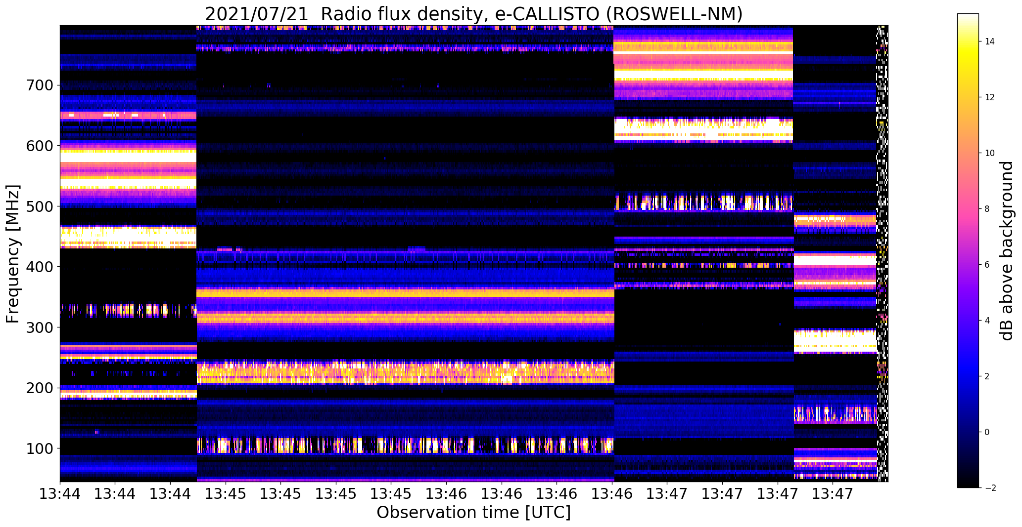Viewport: 1022px width, 527px height.
Task: Click the 700 frequency tick label
Action: 39,85
